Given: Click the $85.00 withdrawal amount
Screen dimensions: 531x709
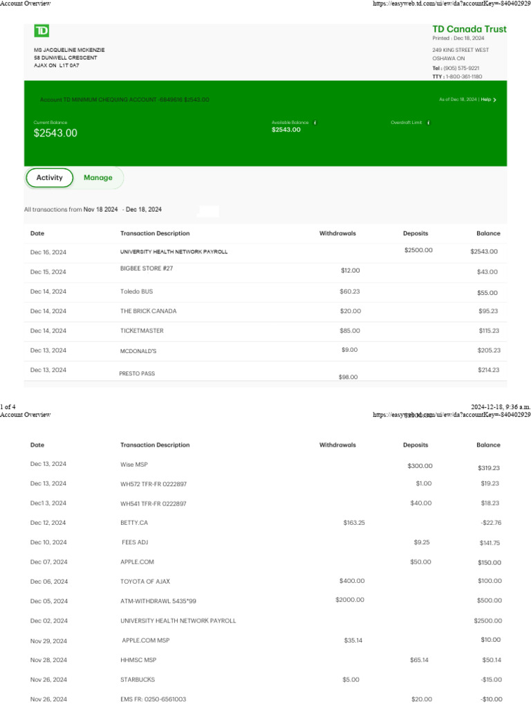Looking at the screenshot, I should 349,330.
